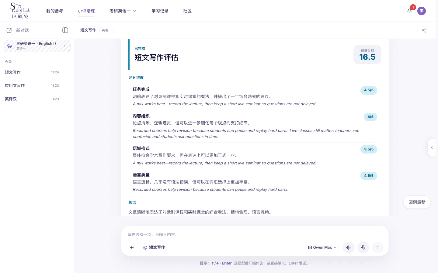Open the ScoreLab logo home link
Viewport: 438px width, 273px height.
[20, 11]
